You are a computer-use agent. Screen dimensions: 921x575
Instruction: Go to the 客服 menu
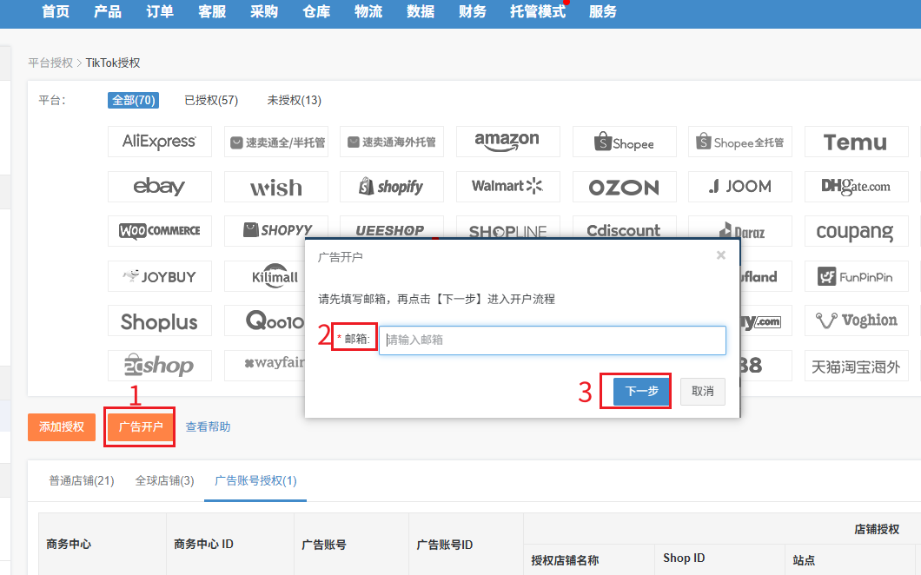point(212,12)
